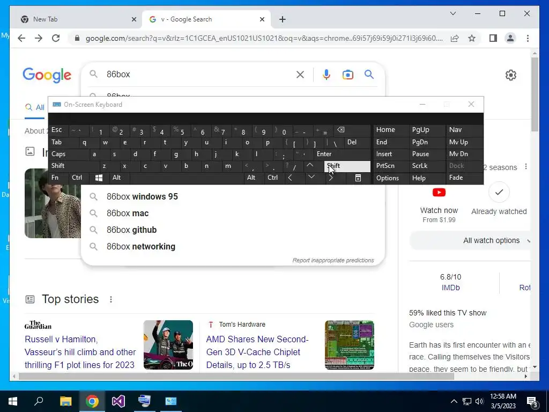Click Watch now YouTube option
The height and width of the screenshot is (412, 549).
pyautogui.click(x=439, y=205)
